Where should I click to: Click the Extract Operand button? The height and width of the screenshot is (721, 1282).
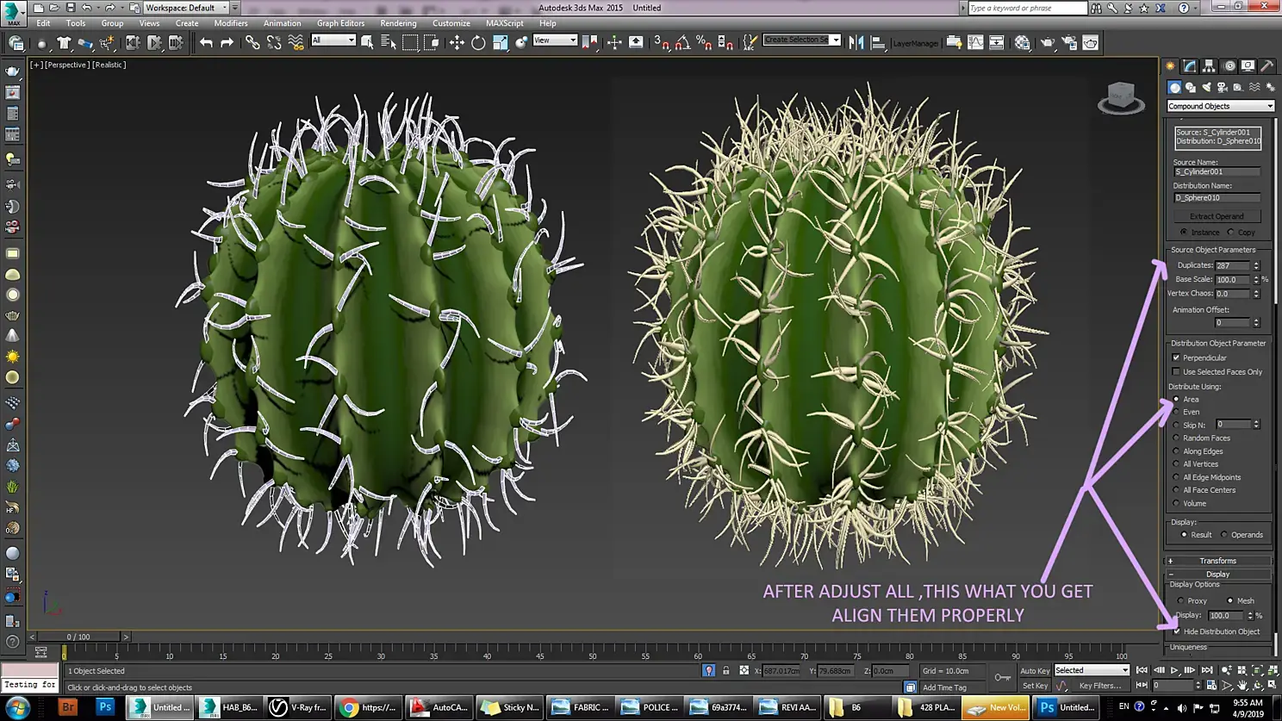click(1217, 216)
